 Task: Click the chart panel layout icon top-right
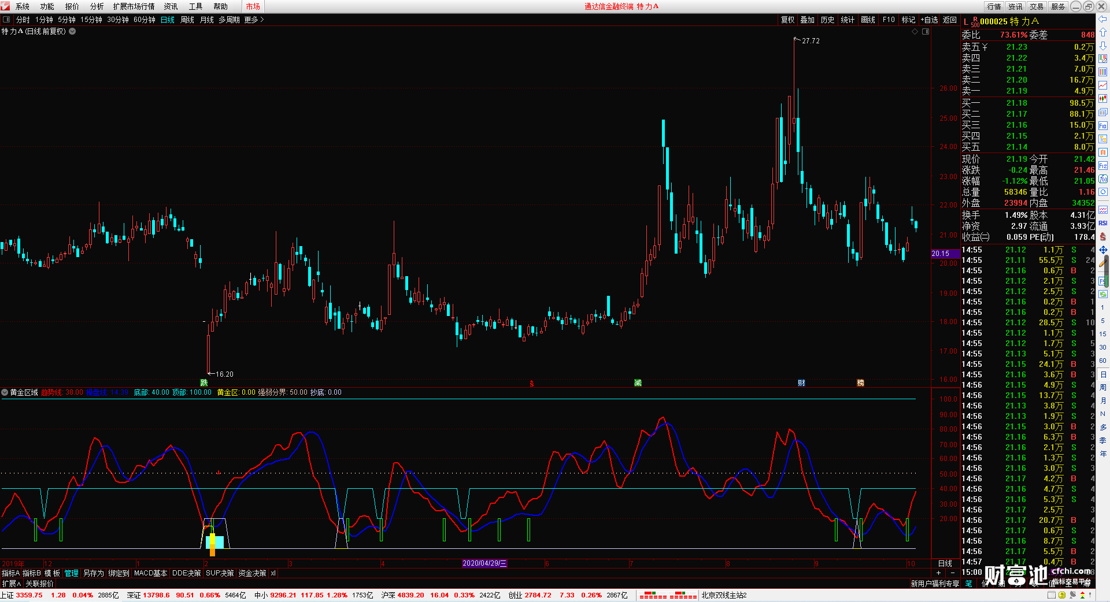tap(926, 32)
